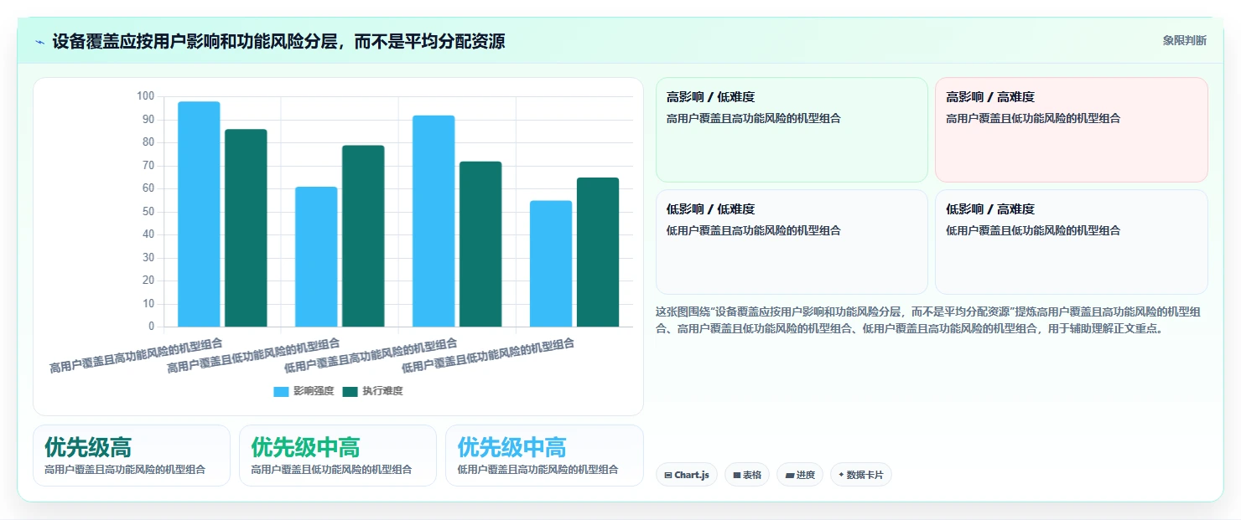This screenshot has width=1241, height=520.
Task: Click the 数据卡片 tag label
Action: coord(865,476)
